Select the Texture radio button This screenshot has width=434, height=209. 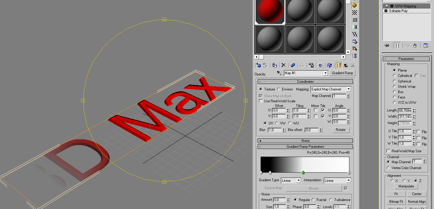pos(261,89)
